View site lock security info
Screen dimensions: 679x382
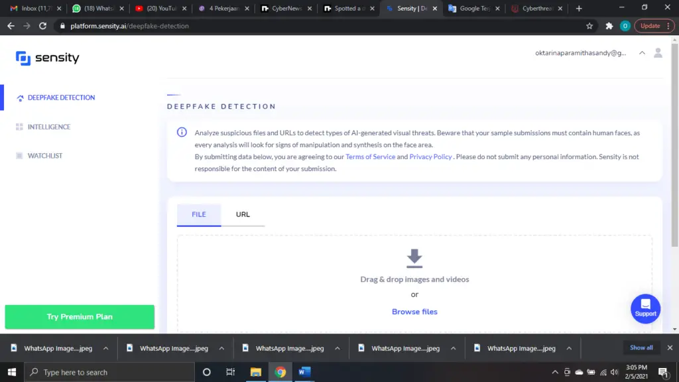[62, 26]
